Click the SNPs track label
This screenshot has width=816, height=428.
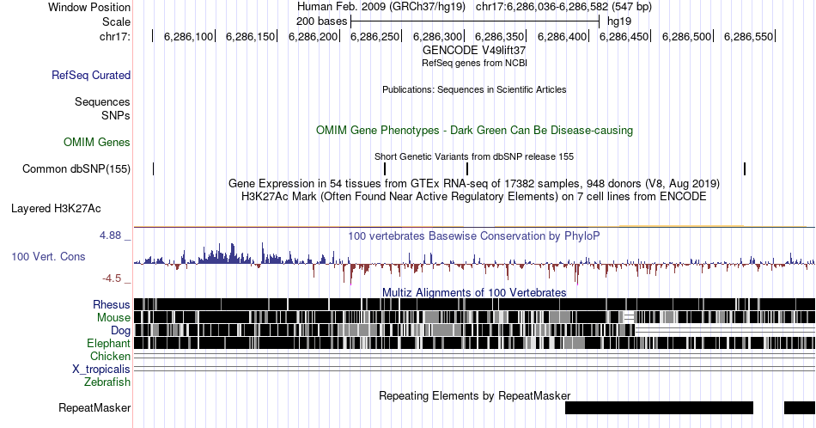116,115
